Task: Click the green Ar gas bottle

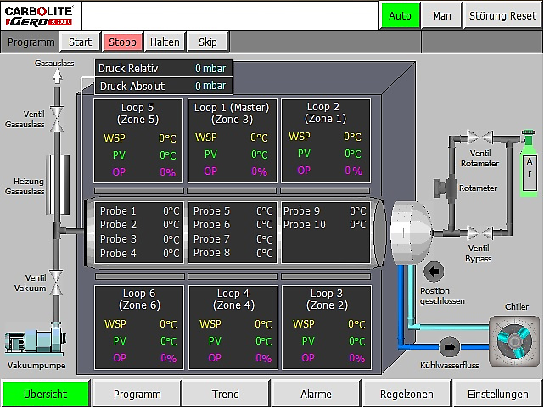Action: tap(529, 164)
